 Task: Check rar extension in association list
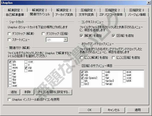click(10, 71)
